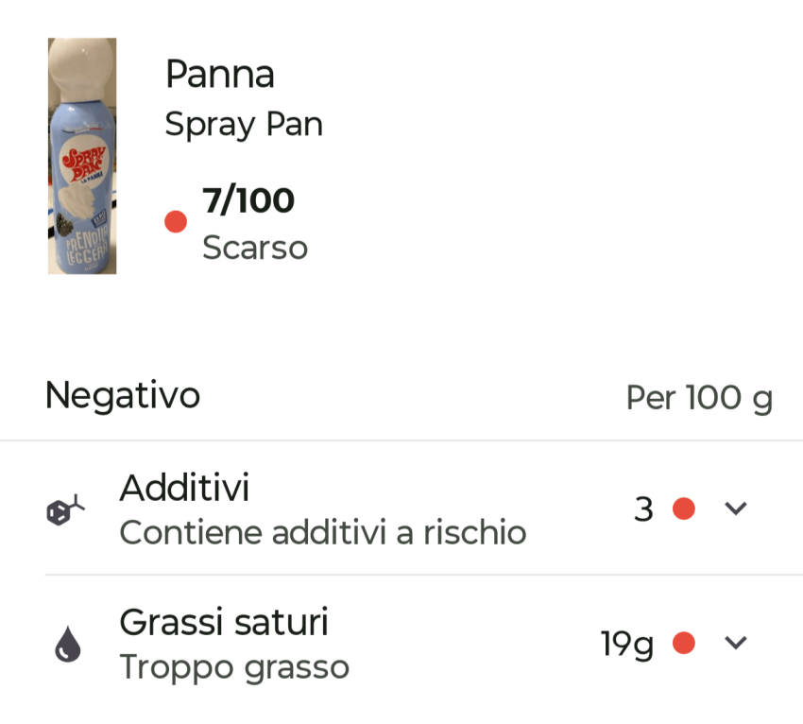Expand the Additivi details chevron

[736, 509]
